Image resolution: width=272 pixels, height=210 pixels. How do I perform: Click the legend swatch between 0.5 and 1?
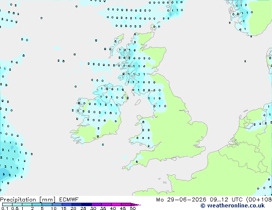[17, 204]
